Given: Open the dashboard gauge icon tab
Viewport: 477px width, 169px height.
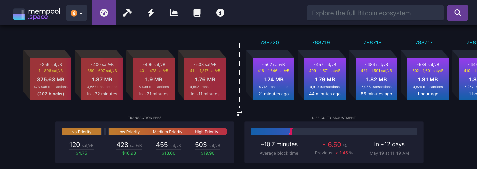Looking at the screenshot, I should point(104,13).
